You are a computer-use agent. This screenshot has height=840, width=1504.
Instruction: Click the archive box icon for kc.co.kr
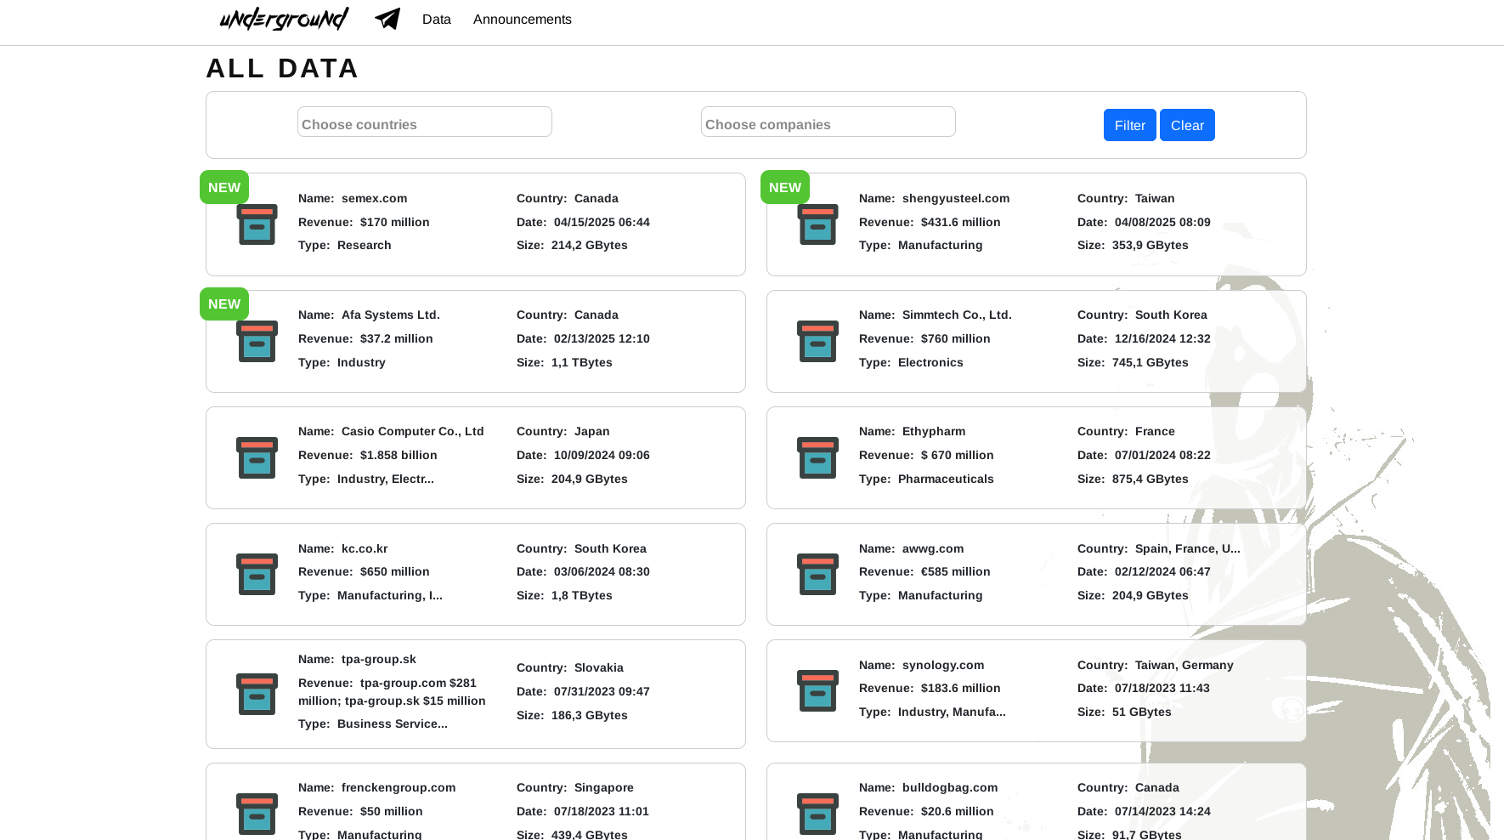(x=257, y=574)
